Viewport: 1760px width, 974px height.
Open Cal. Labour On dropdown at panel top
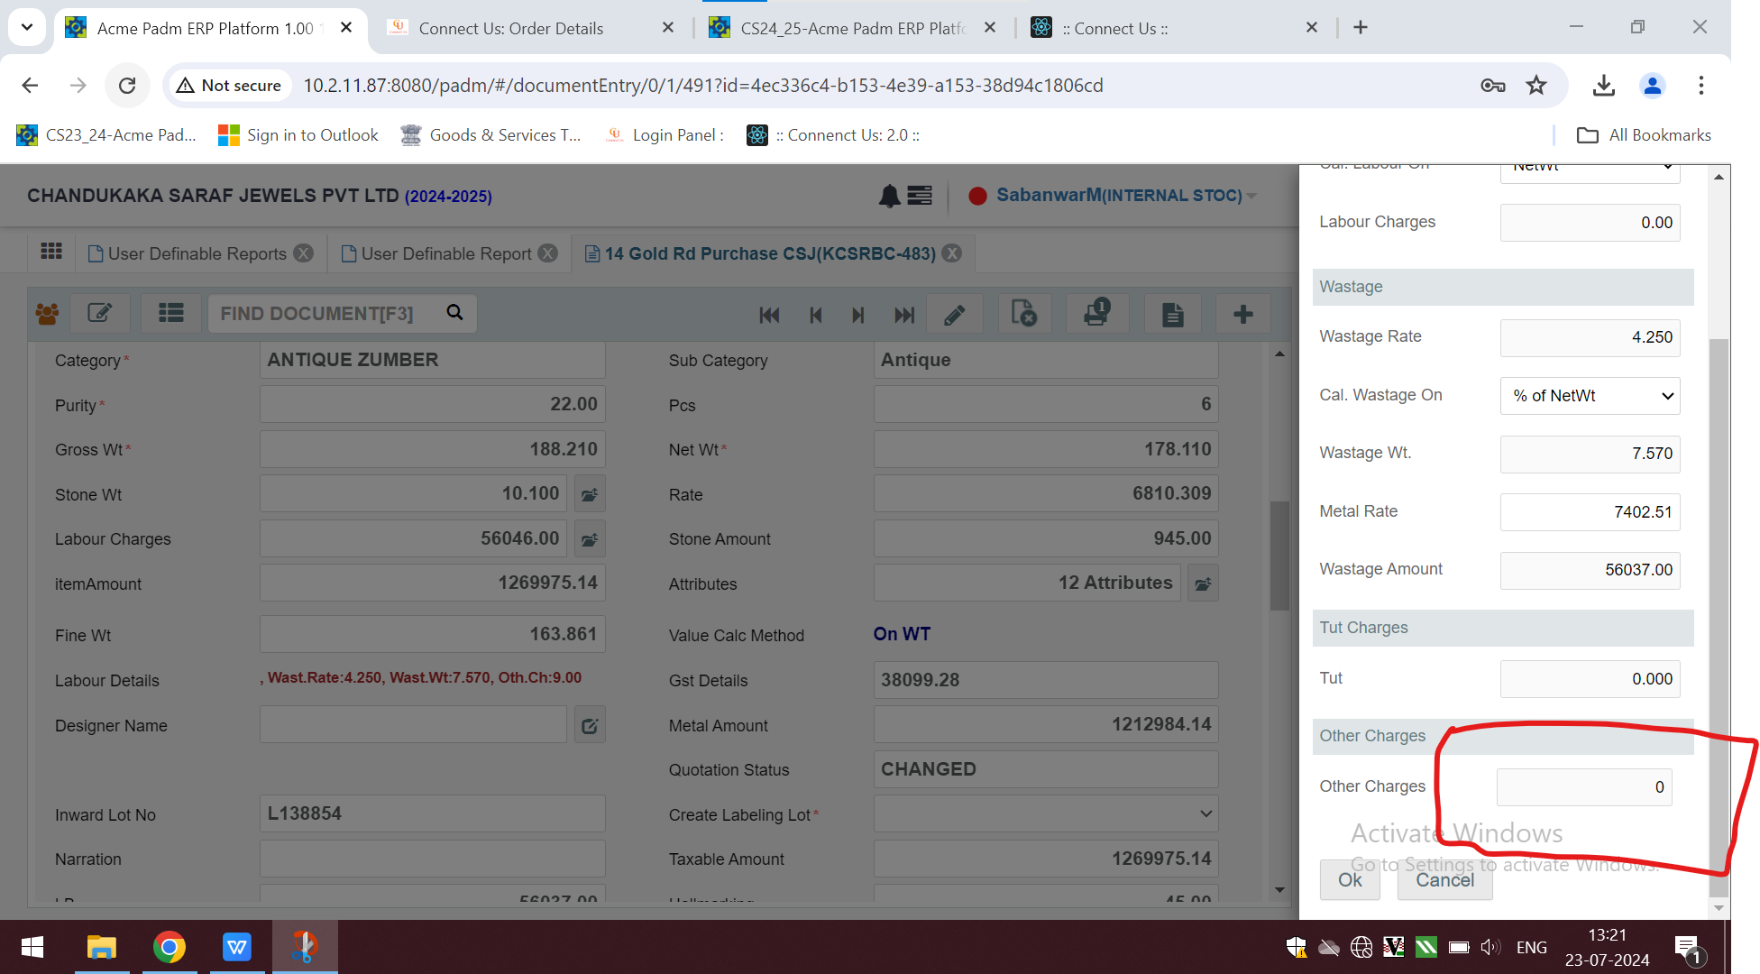coord(1590,171)
